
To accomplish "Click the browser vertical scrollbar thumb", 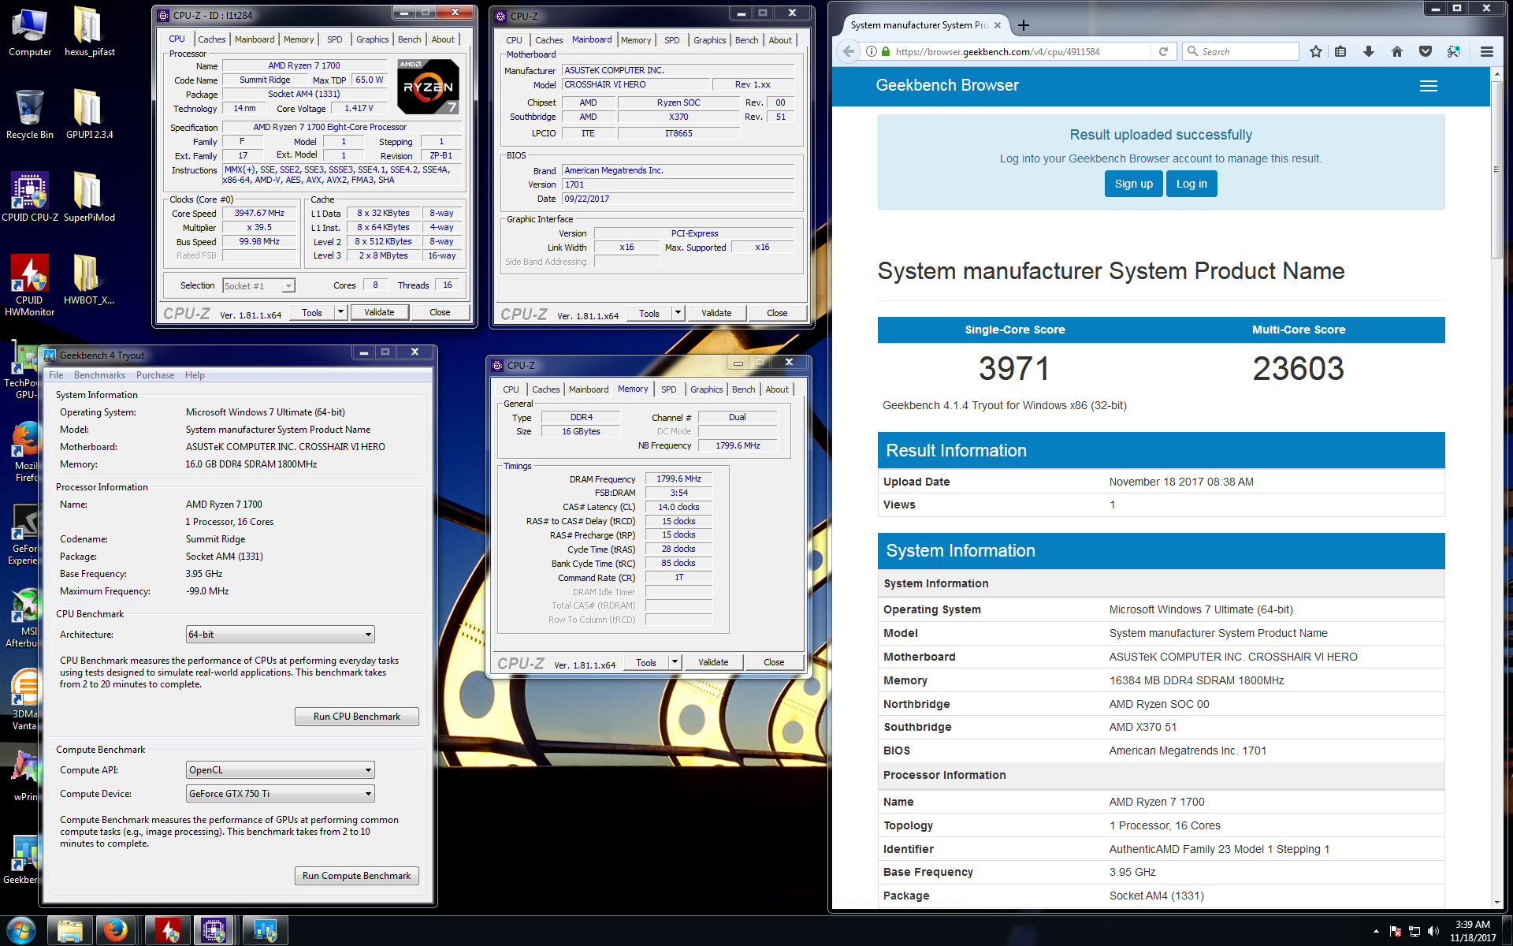I will (x=1497, y=169).
